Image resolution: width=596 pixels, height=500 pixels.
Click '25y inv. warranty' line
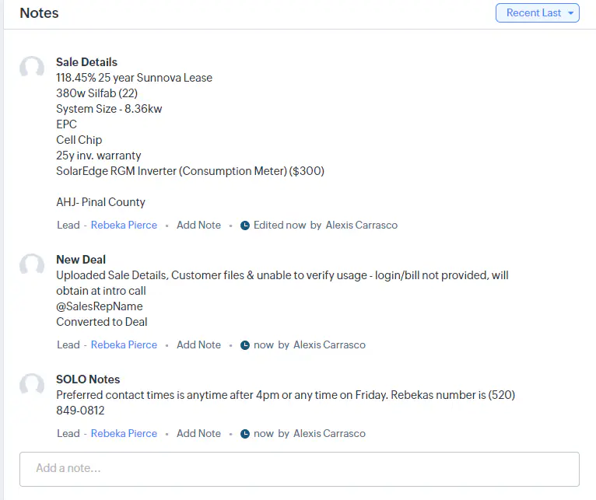click(x=99, y=156)
